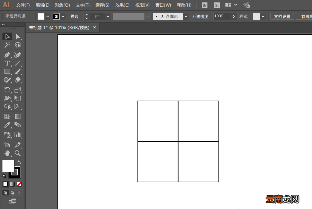Pick the Line Segment tool
Image resolution: width=312 pixels, height=209 pixels.
coord(18,63)
